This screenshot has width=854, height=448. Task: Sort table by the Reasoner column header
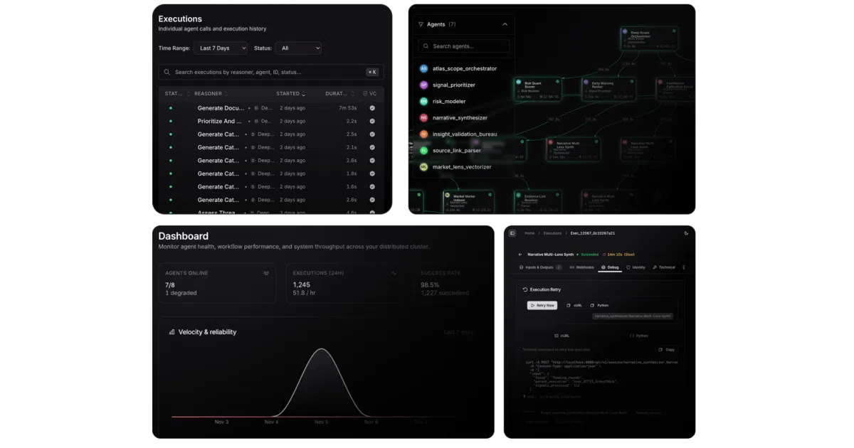pyautogui.click(x=211, y=93)
